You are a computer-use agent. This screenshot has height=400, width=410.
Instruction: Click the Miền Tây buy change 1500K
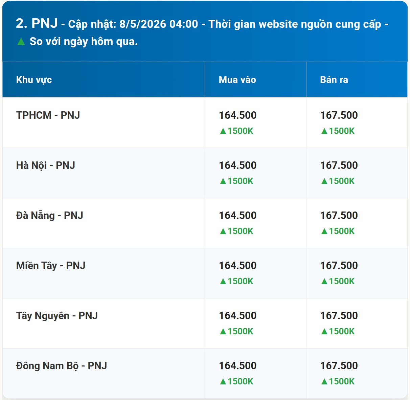coord(236,281)
